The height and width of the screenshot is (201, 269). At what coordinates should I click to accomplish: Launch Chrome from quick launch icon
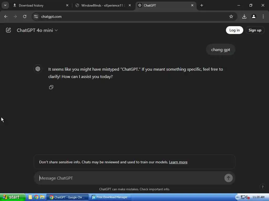coord(36,197)
